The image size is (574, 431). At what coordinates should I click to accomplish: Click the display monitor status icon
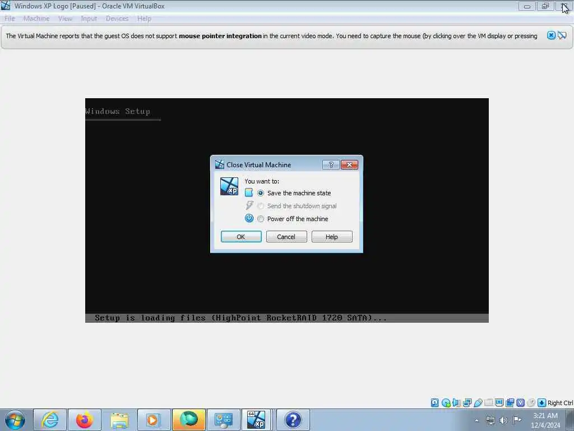[499, 403]
